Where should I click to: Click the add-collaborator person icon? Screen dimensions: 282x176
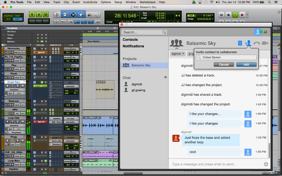[x=248, y=43]
